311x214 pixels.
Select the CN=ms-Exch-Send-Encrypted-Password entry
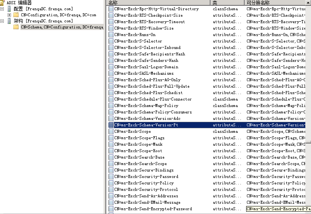[153, 209]
